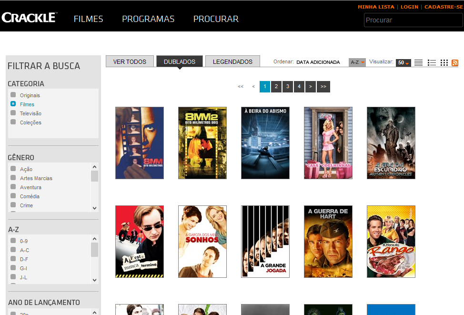Open A Hora do Rango poster
464x315 pixels.
(x=391, y=242)
